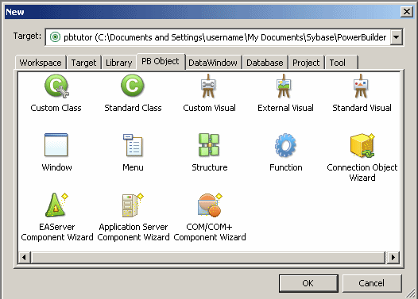Image resolution: width=418 pixels, height=299 pixels.
Task: Switch to the Target tab
Action: coord(83,63)
